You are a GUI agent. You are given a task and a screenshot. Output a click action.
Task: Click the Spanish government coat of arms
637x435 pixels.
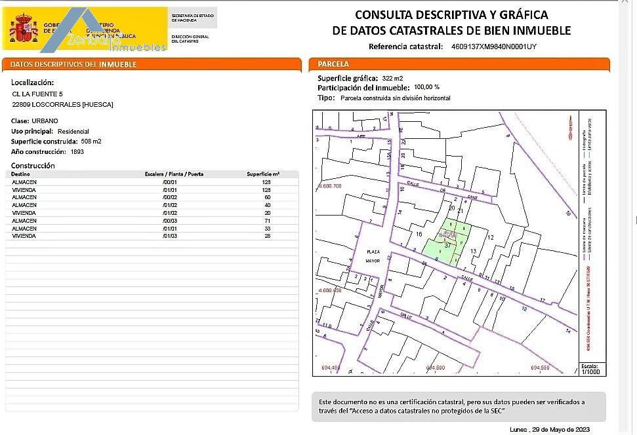[x=24, y=28]
